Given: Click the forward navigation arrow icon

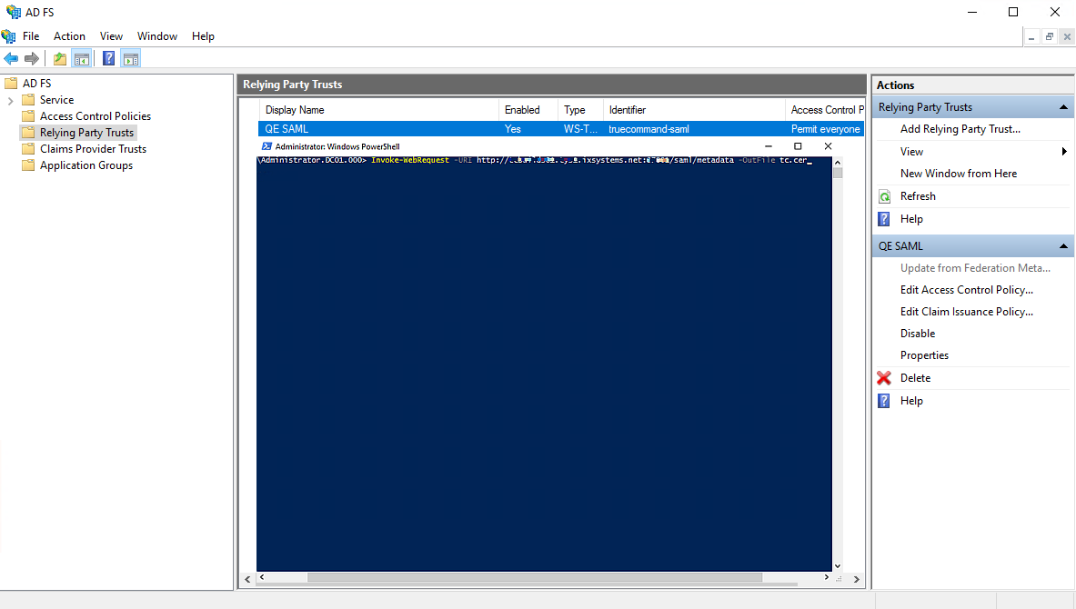Looking at the screenshot, I should [x=33, y=57].
